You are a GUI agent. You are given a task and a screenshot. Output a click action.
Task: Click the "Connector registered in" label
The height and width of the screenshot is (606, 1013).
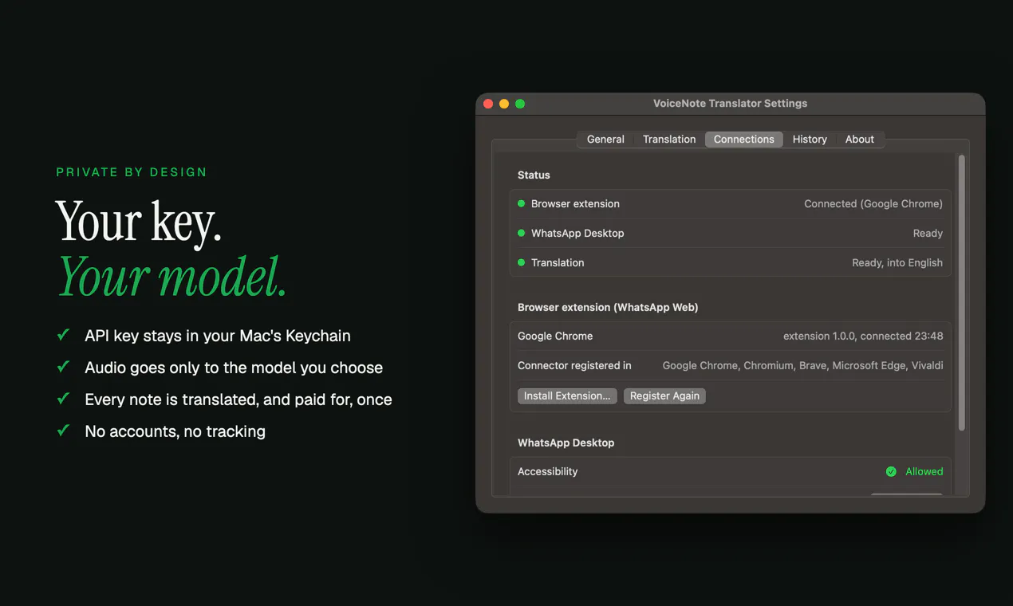pyautogui.click(x=574, y=365)
